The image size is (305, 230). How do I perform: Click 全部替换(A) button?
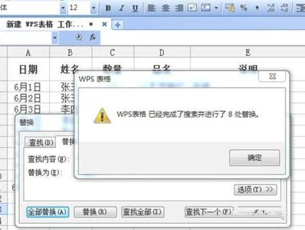[47, 212]
